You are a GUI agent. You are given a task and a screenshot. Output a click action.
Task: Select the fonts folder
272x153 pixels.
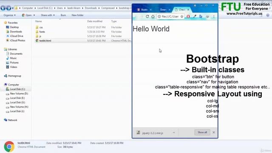coord(42,32)
